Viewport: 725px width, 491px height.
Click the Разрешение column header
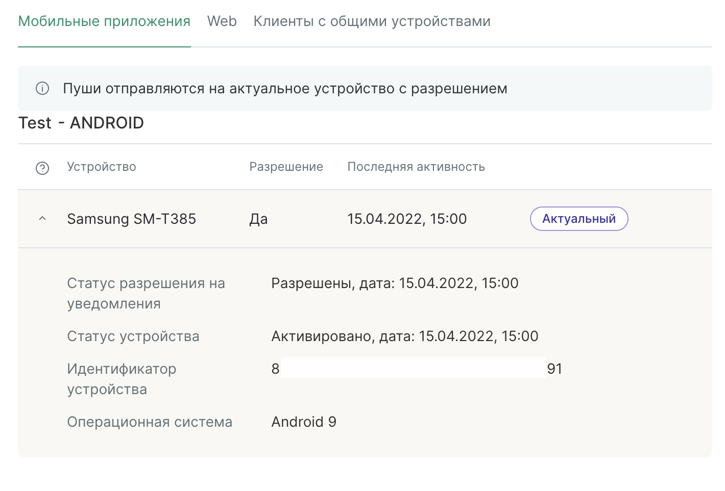point(286,167)
